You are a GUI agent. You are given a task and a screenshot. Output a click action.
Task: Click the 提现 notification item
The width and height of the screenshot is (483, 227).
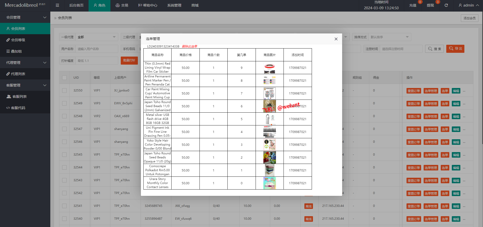click(x=430, y=5)
